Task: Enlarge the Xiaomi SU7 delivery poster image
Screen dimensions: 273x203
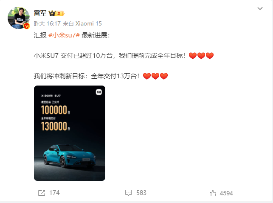Action: click(70, 133)
